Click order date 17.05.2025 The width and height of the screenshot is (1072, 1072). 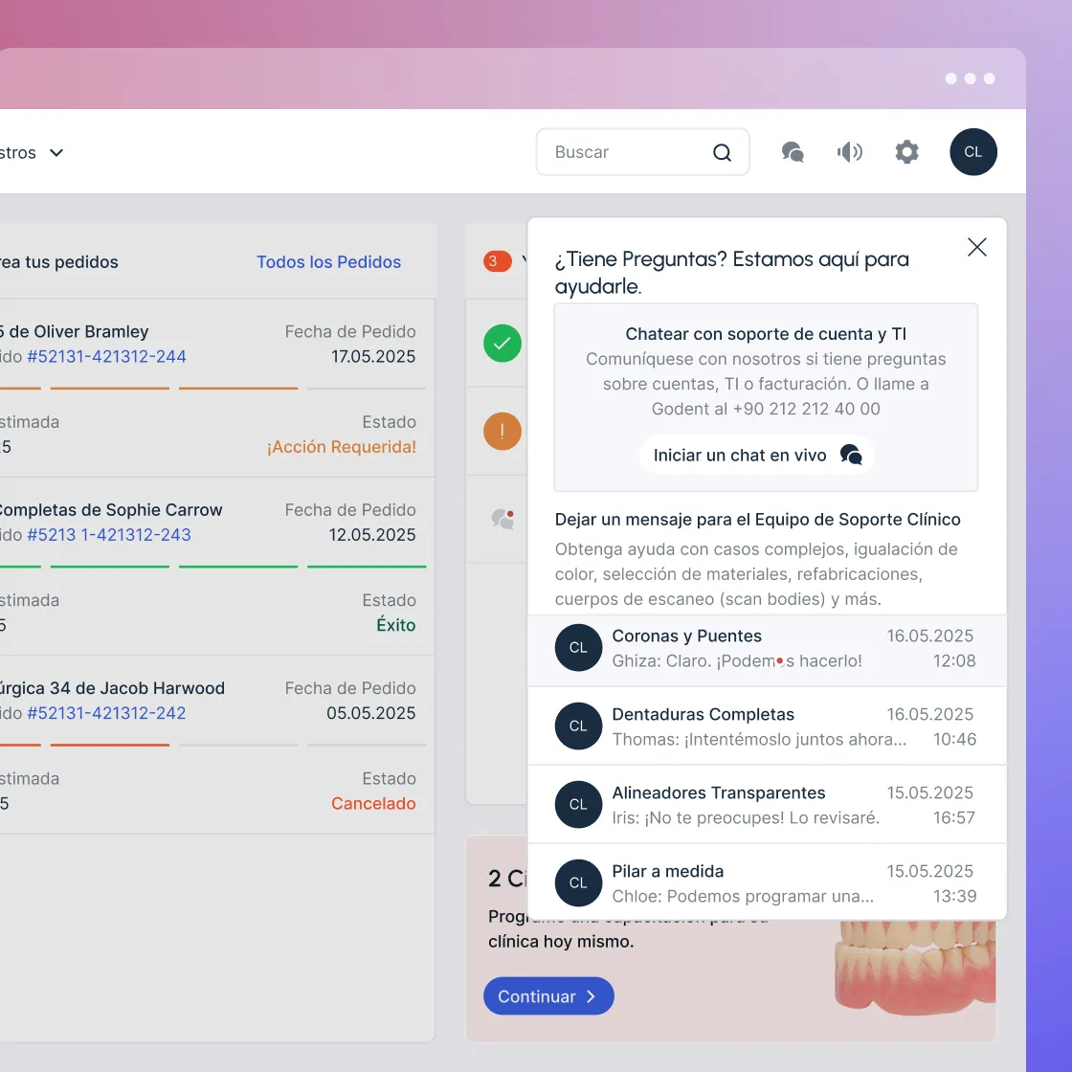[x=373, y=356]
